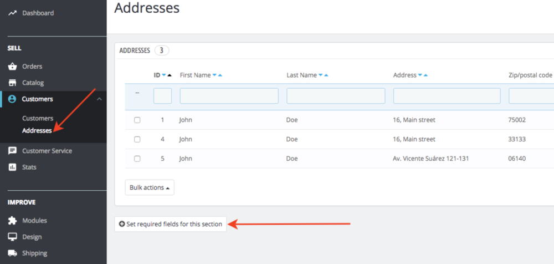Open the Addresses submenu item
554x264 pixels.
[37, 131]
